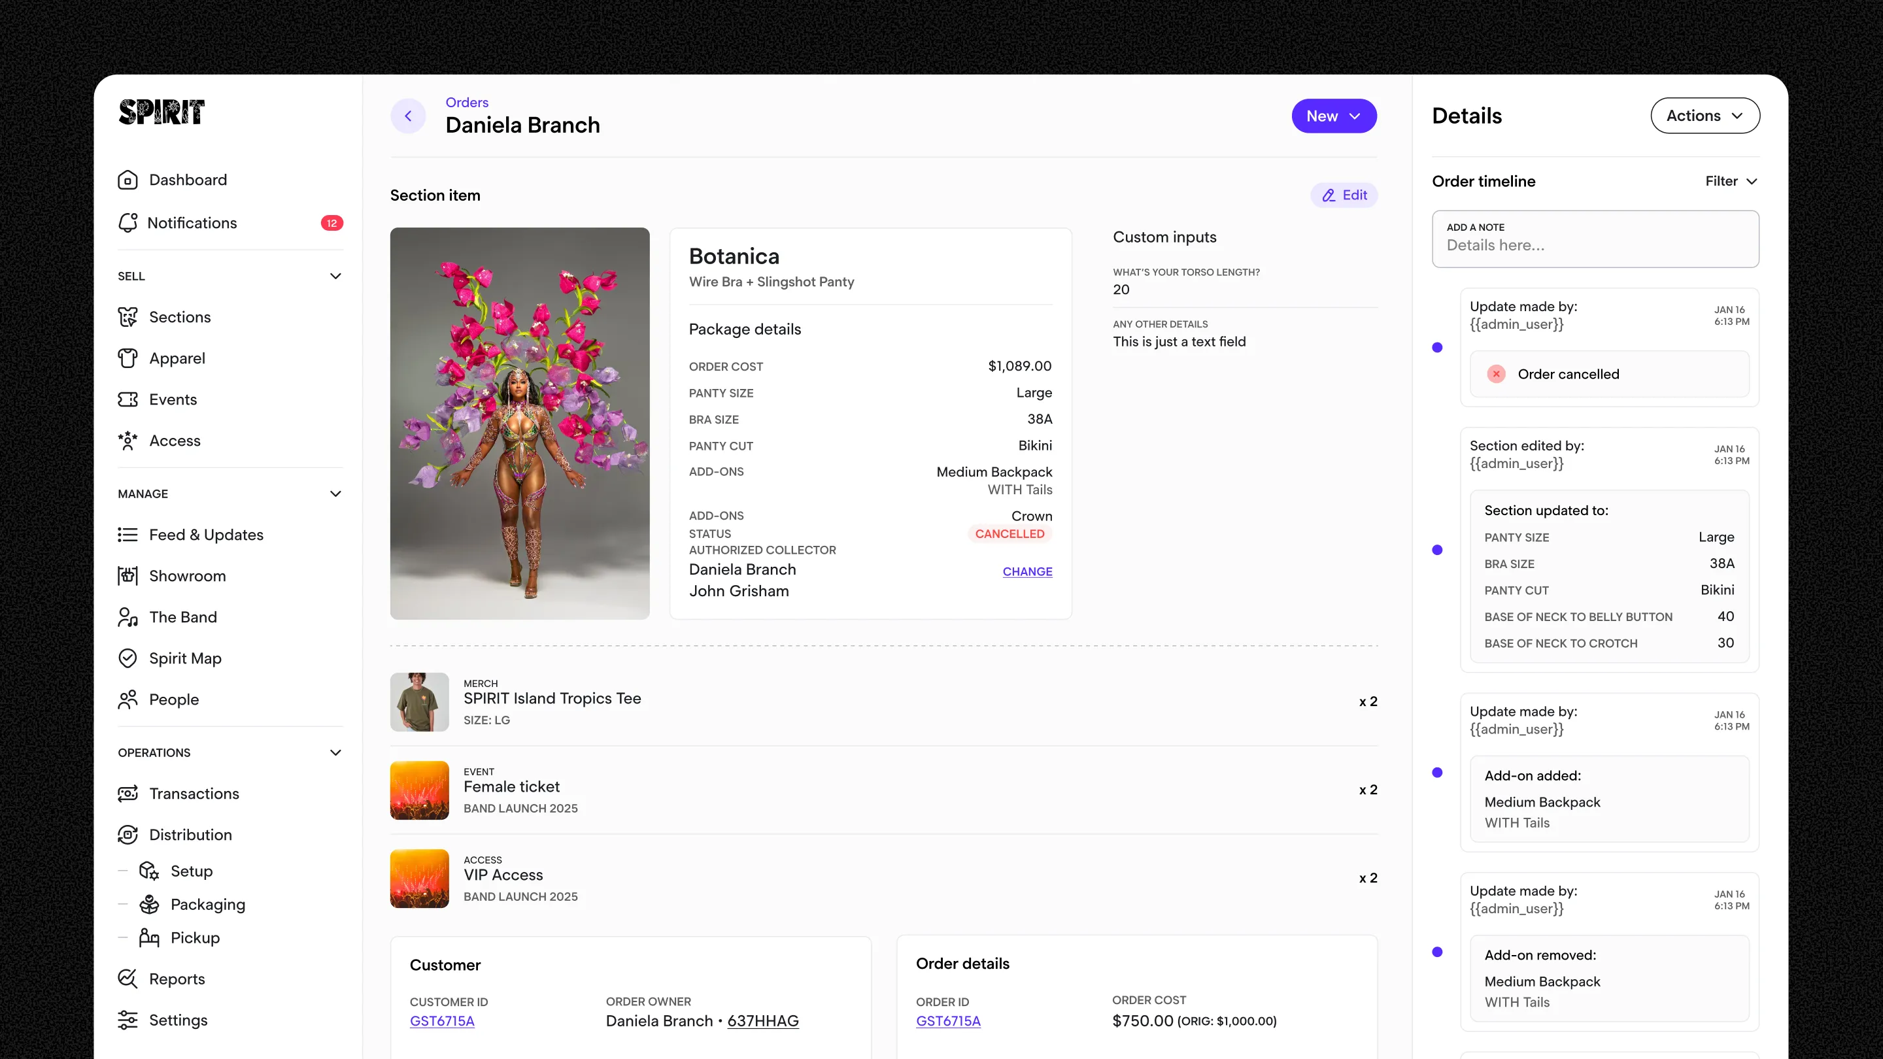This screenshot has width=1883, height=1059.
Task: Click CHANGE authorized collector link
Action: coord(1027,571)
